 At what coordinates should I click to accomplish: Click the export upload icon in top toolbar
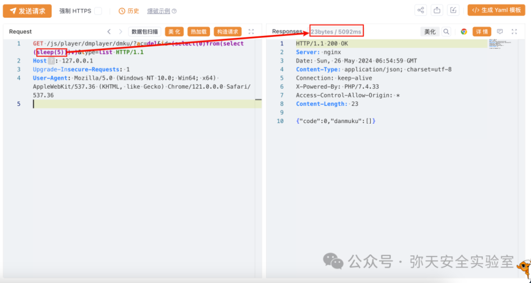click(x=437, y=10)
